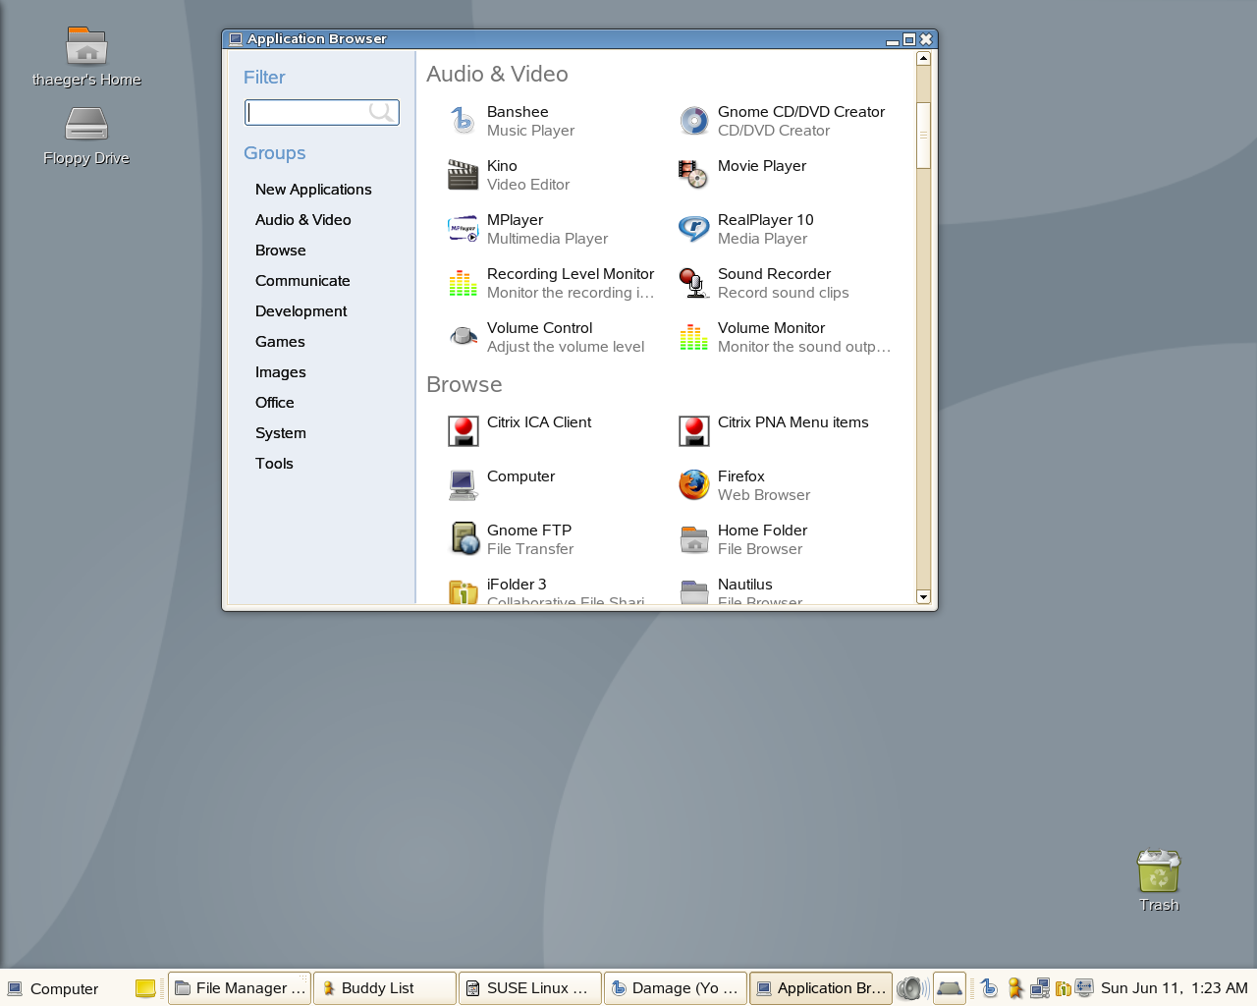Image resolution: width=1257 pixels, height=1006 pixels.
Task: Select Floppy Drive desktop icon
Action: pyautogui.click(x=86, y=125)
